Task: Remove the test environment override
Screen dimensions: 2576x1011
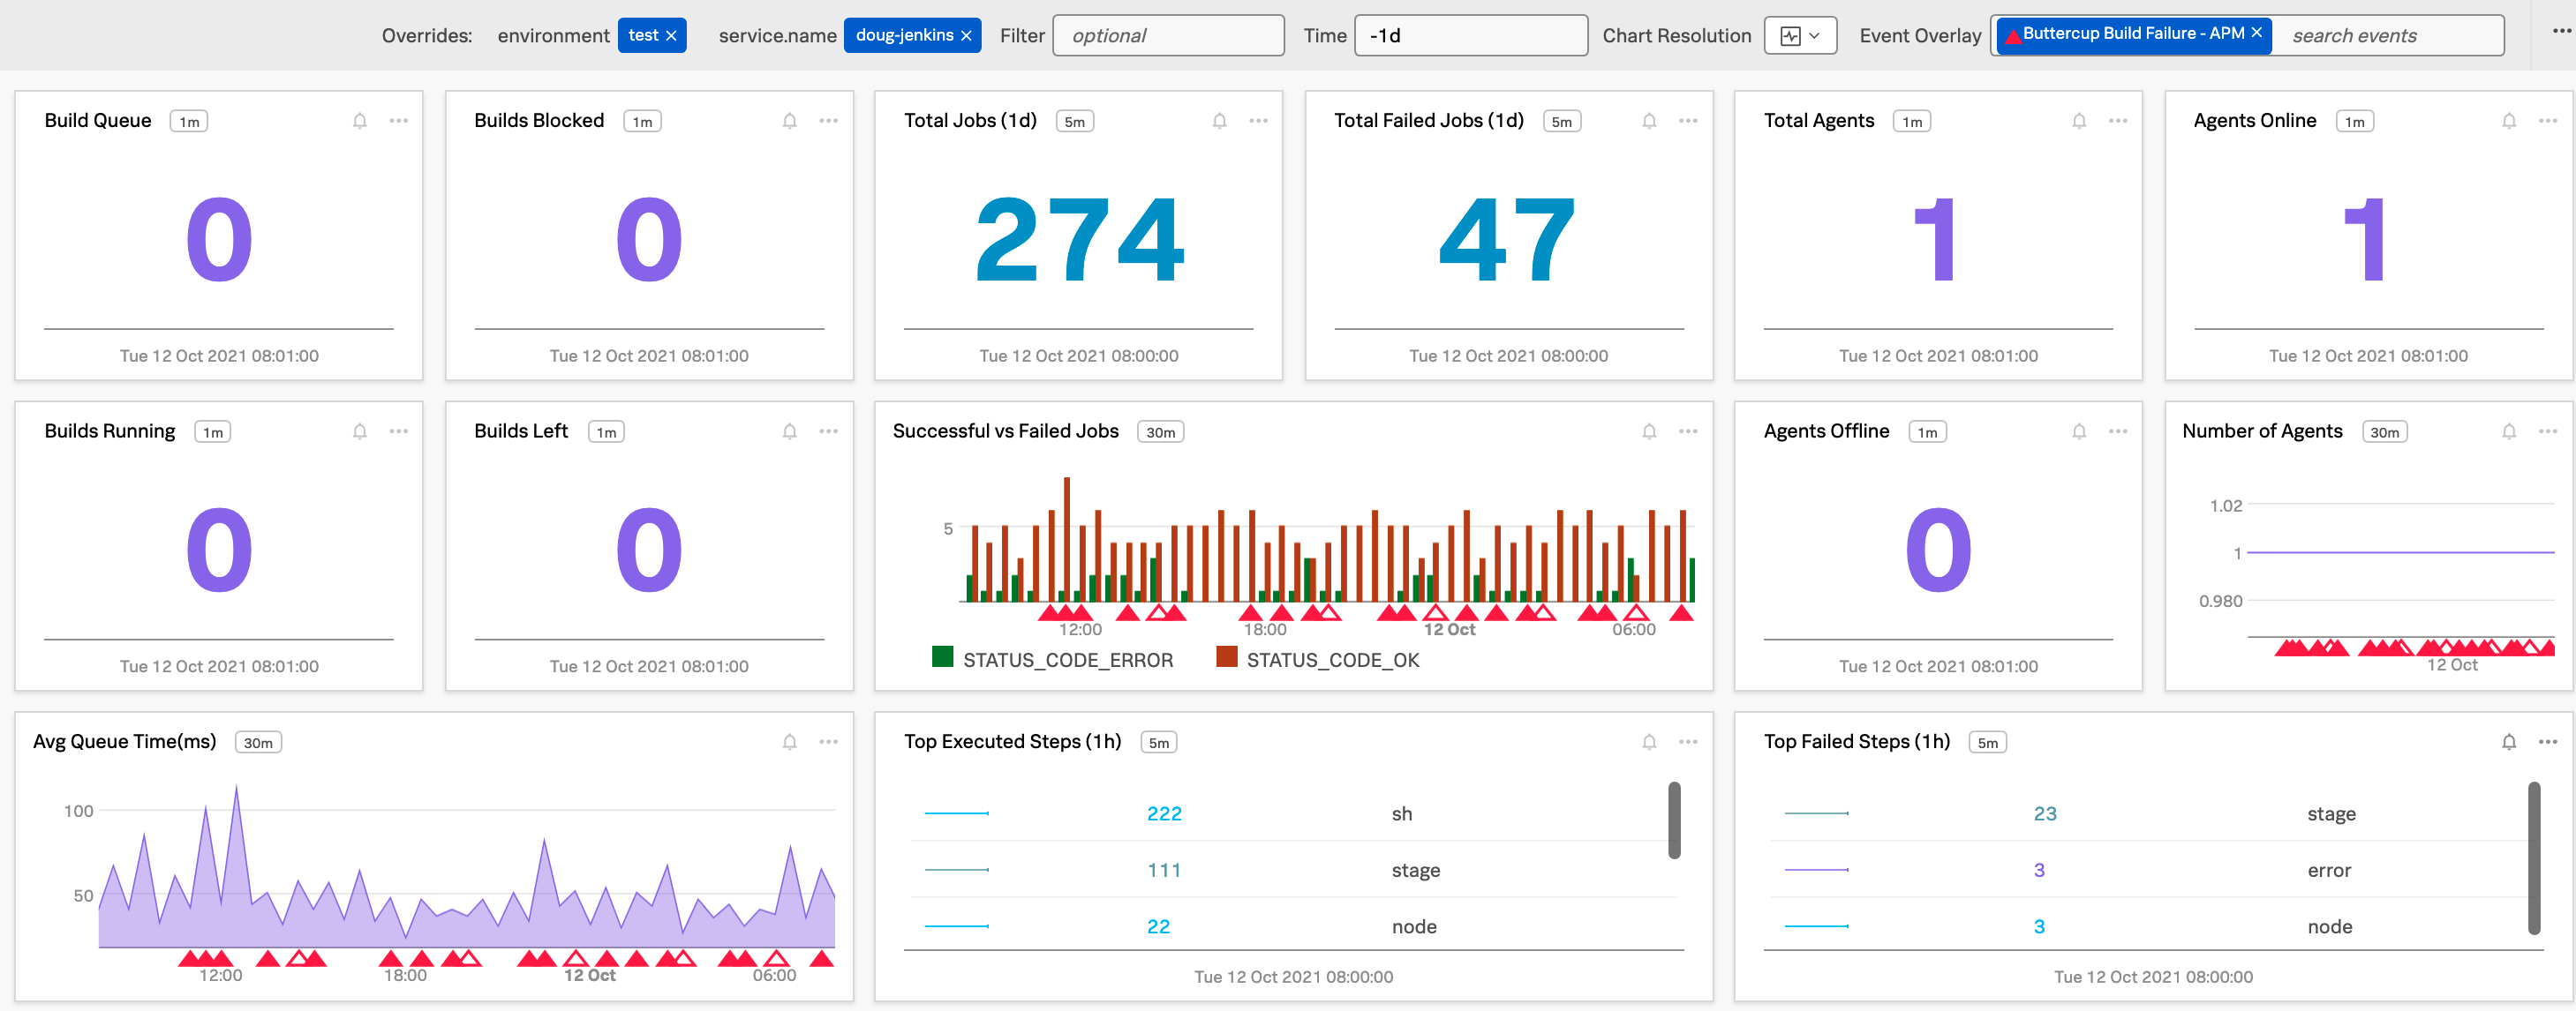Action: 671,36
